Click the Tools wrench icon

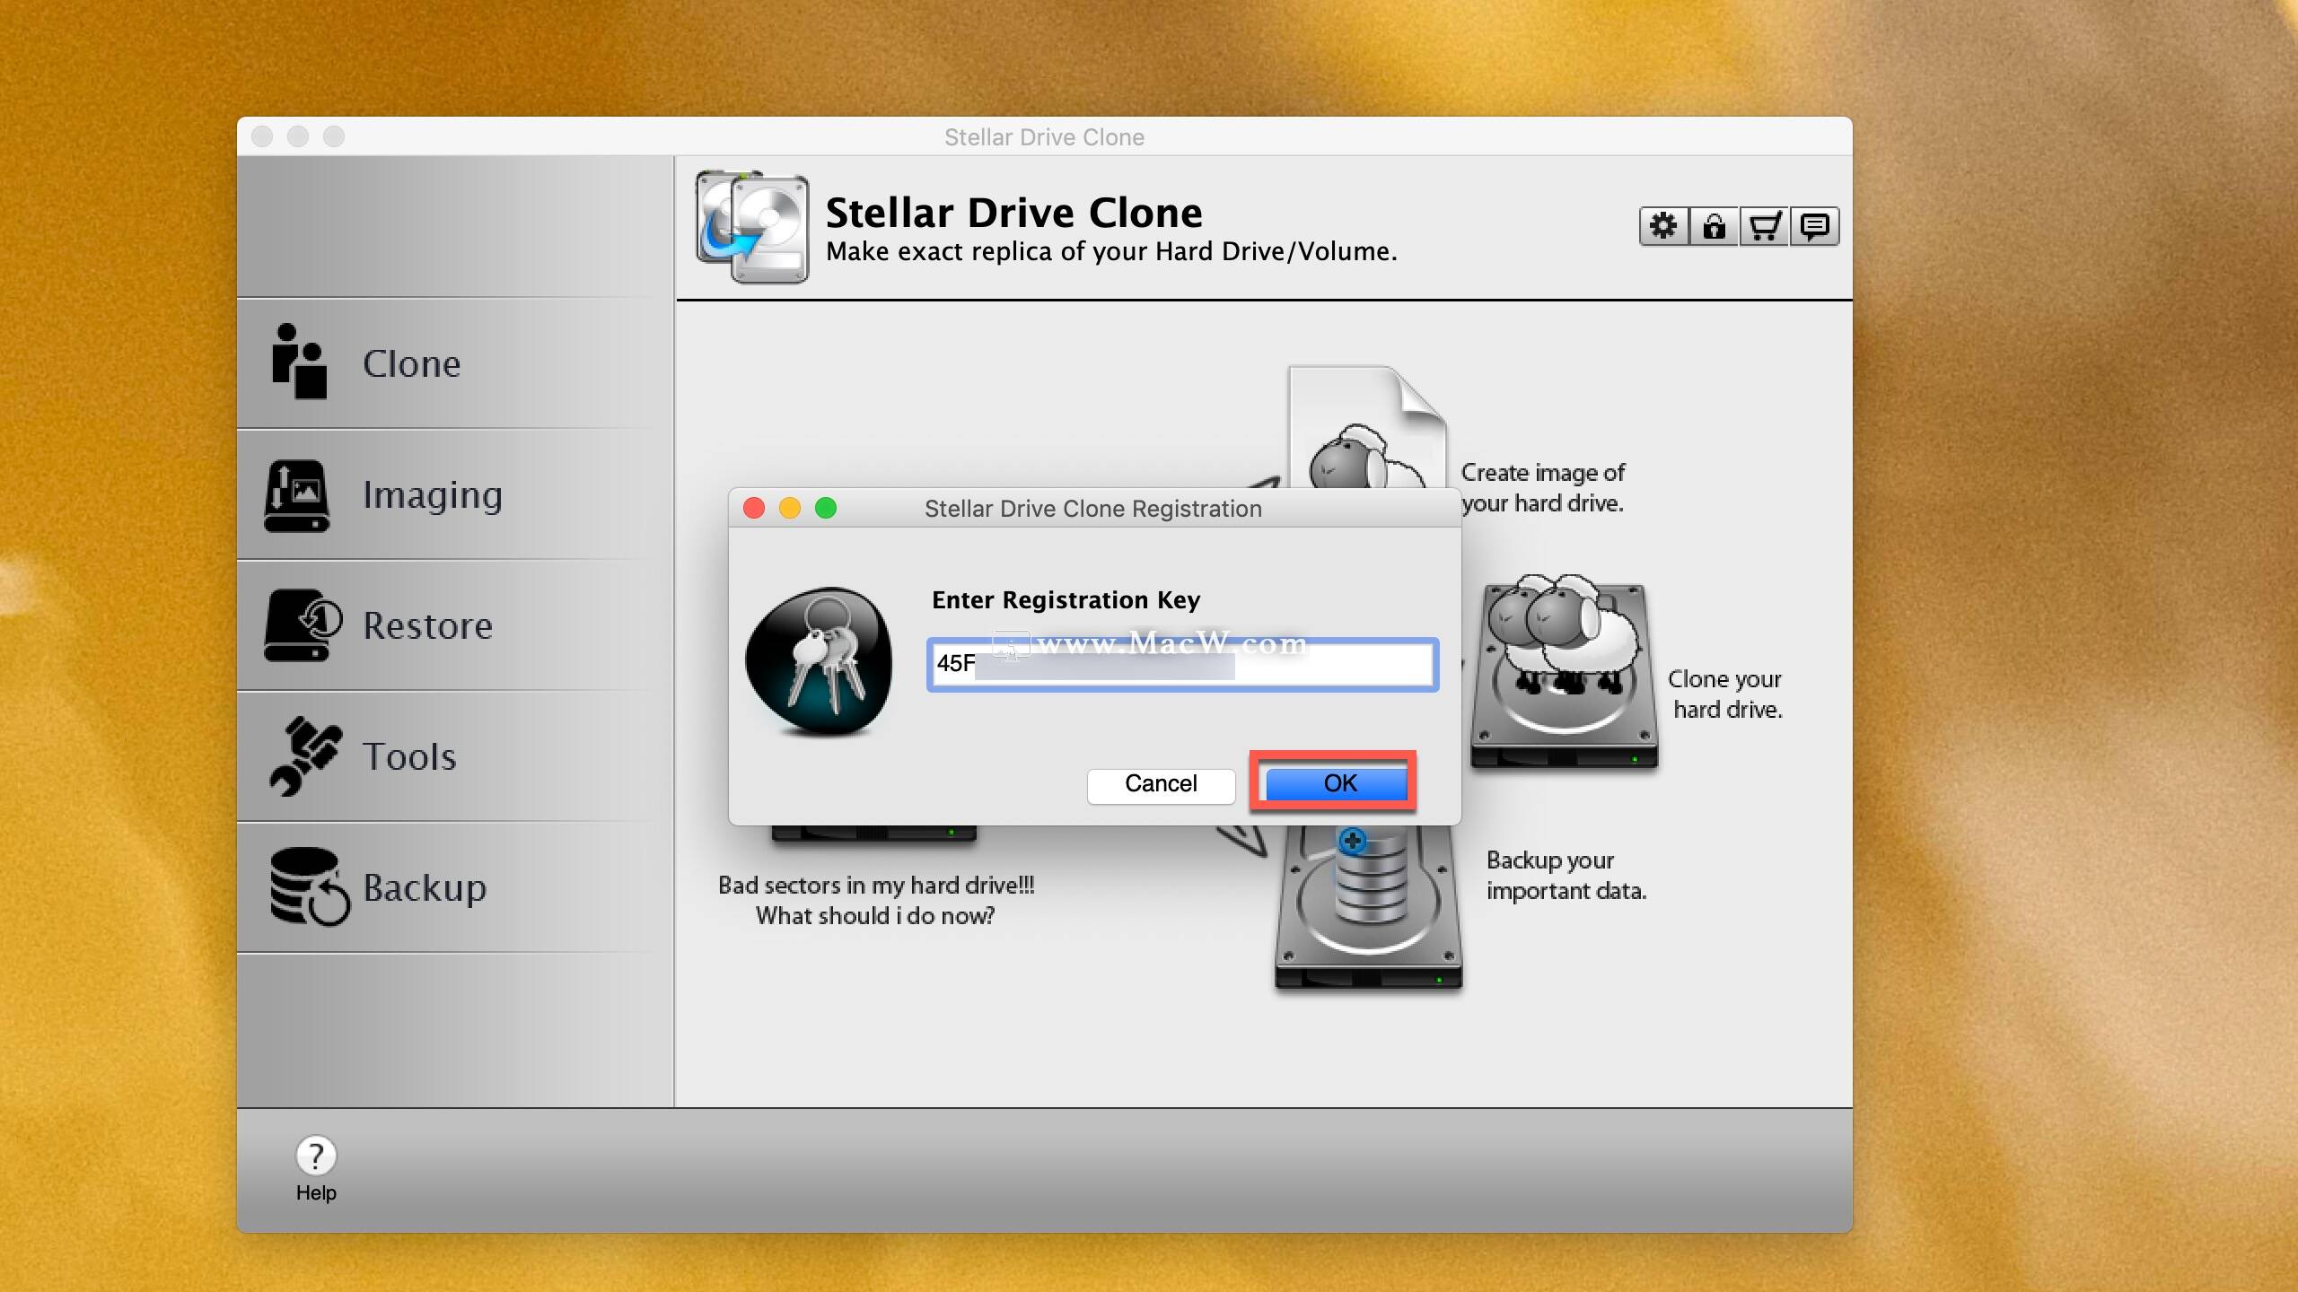pyautogui.click(x=304, y=755)
